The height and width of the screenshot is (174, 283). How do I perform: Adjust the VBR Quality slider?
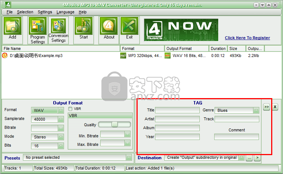coord(115,124)
